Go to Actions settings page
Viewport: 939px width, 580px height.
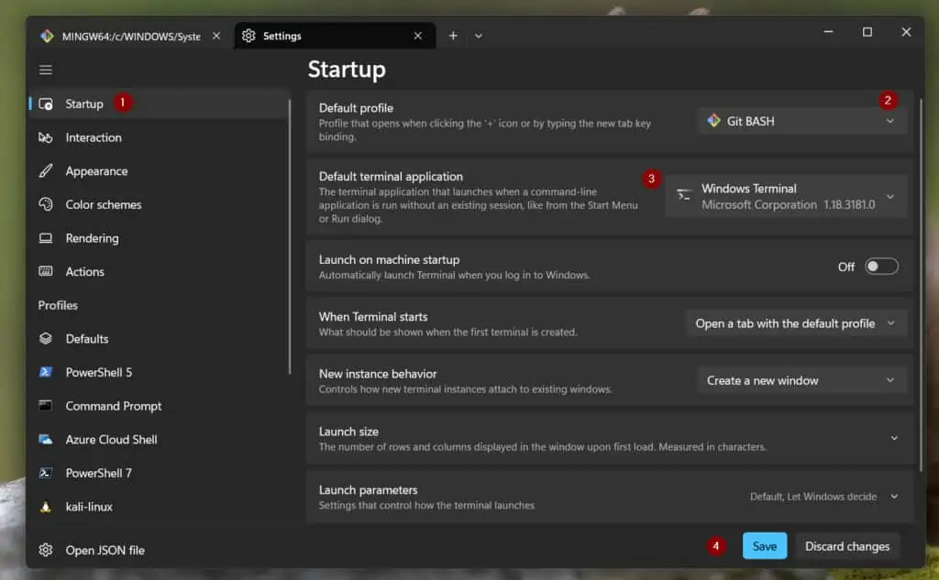click(x=159, y=272)
